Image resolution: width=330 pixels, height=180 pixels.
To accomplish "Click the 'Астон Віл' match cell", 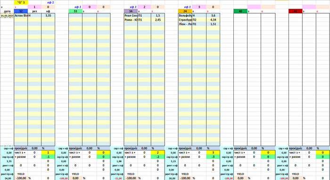I will tap(21, 16).
